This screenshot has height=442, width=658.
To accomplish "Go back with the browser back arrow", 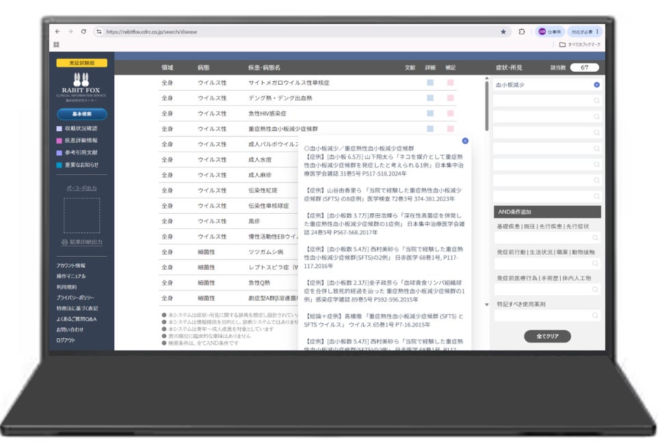I will pyautogui.click(x=57, y=31).
